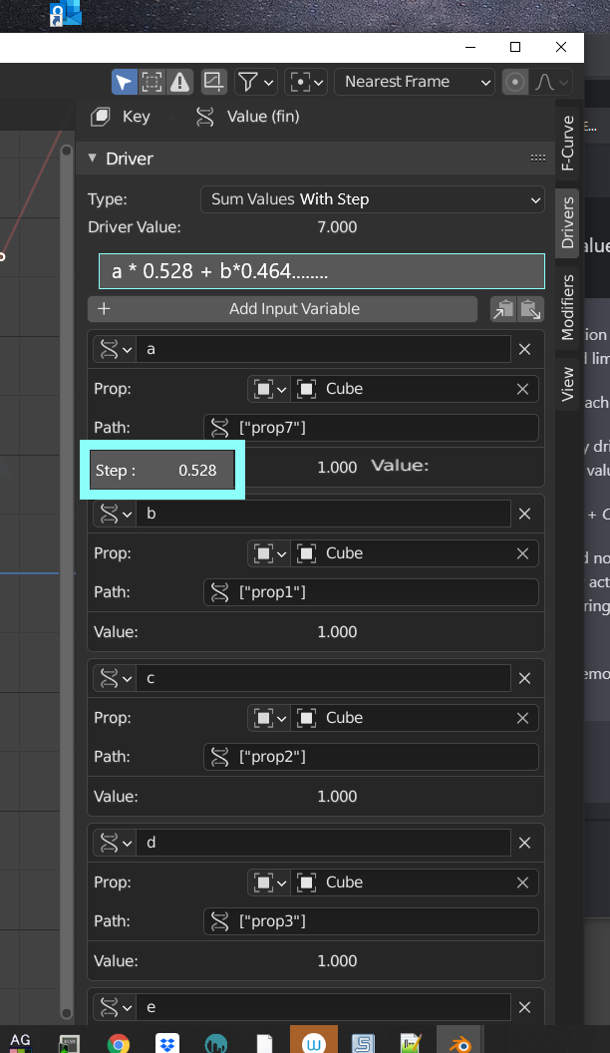Remove variable e with X icon
Screen dimensions: 610x1053
tap(524, 1007)
